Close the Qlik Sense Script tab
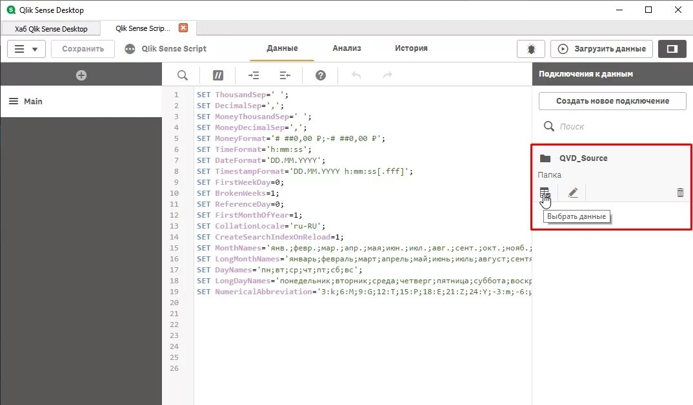This screenshot has height=405, width=693. (x=183, y=28)
